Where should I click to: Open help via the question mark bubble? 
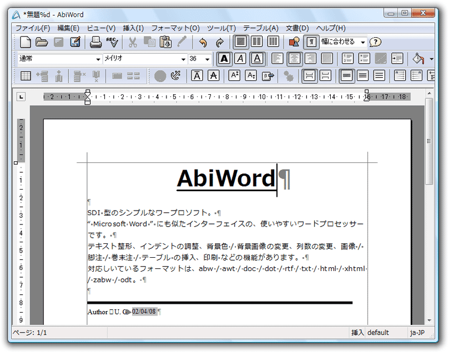[x=375, y=42]
